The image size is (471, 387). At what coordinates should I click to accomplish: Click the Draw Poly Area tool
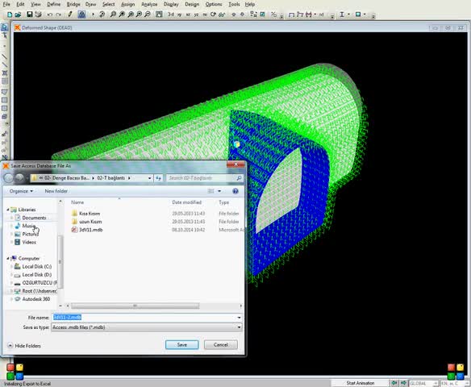click(5, 92)
